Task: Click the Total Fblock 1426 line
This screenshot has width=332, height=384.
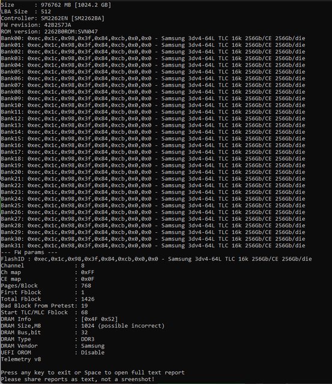Action: tap(48, 299)
